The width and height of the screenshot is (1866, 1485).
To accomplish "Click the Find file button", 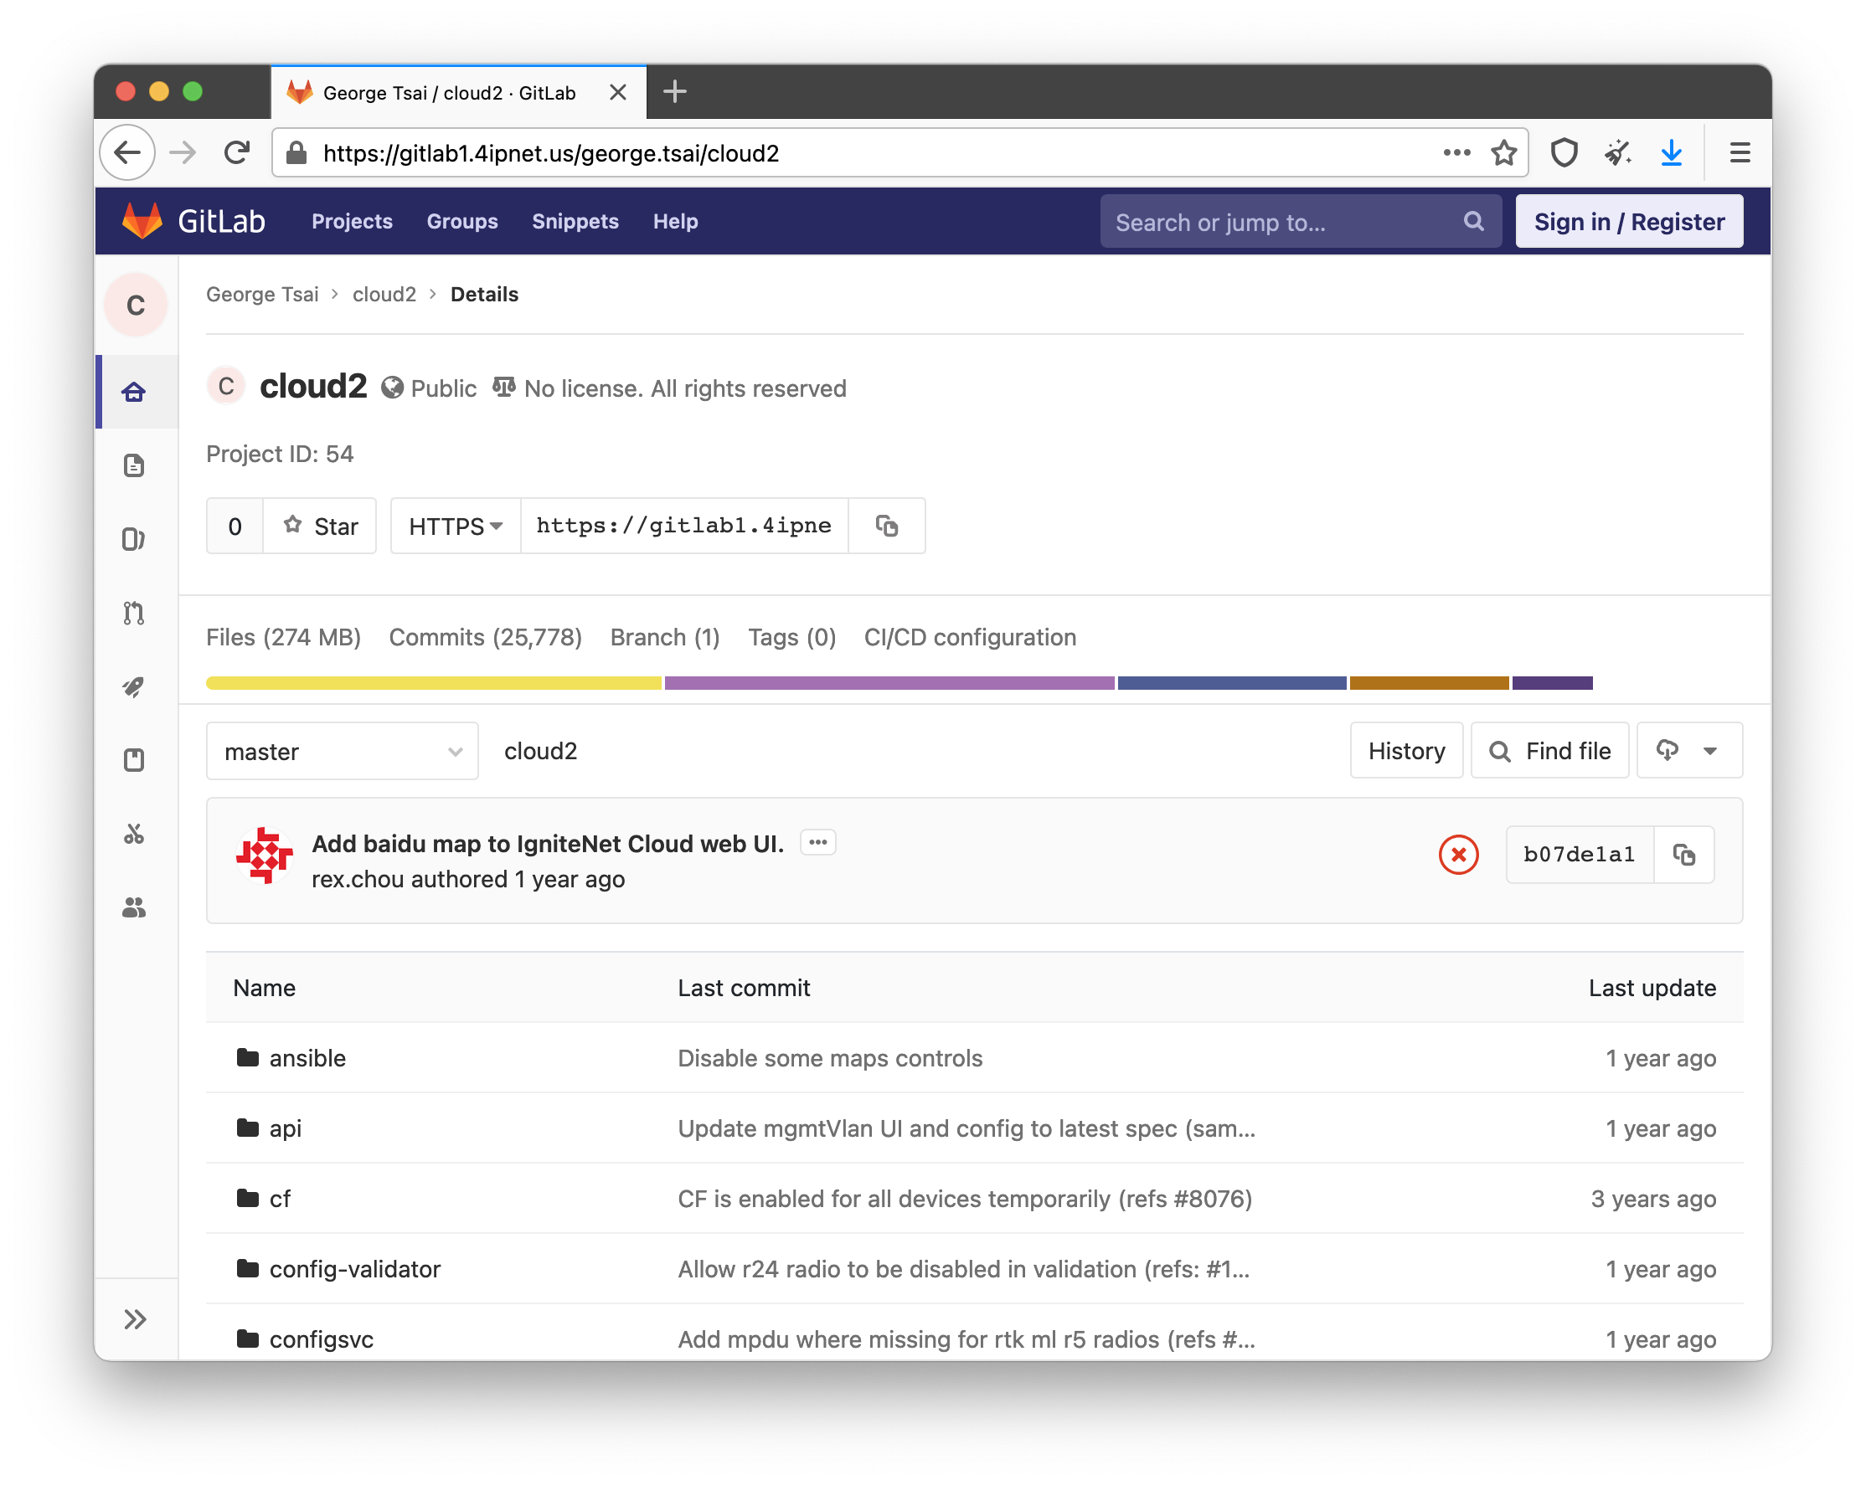I will pos(1550,751).
